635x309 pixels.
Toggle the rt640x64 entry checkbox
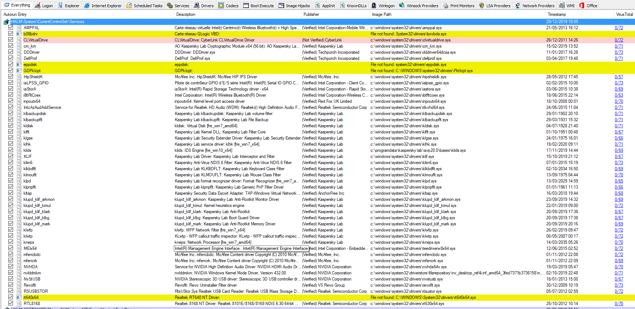coord(10,297)
